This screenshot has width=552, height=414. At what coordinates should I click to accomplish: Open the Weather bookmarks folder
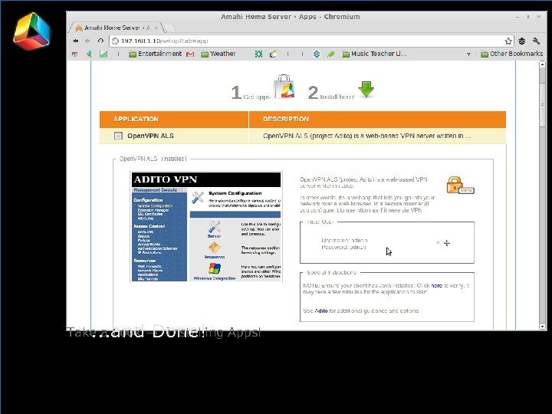point(219,54)
